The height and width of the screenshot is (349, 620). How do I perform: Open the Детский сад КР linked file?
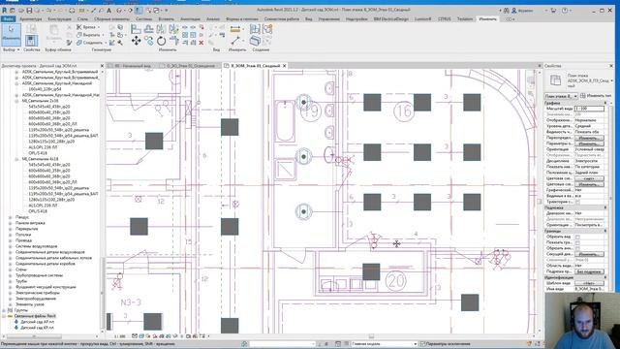(37, 328)
